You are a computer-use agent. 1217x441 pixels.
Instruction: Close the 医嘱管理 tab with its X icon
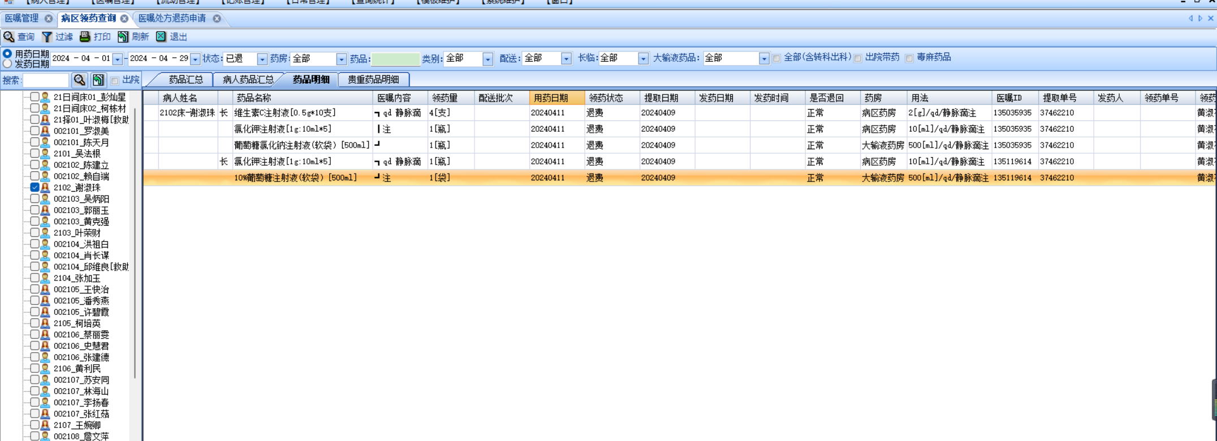coord(49,19)
